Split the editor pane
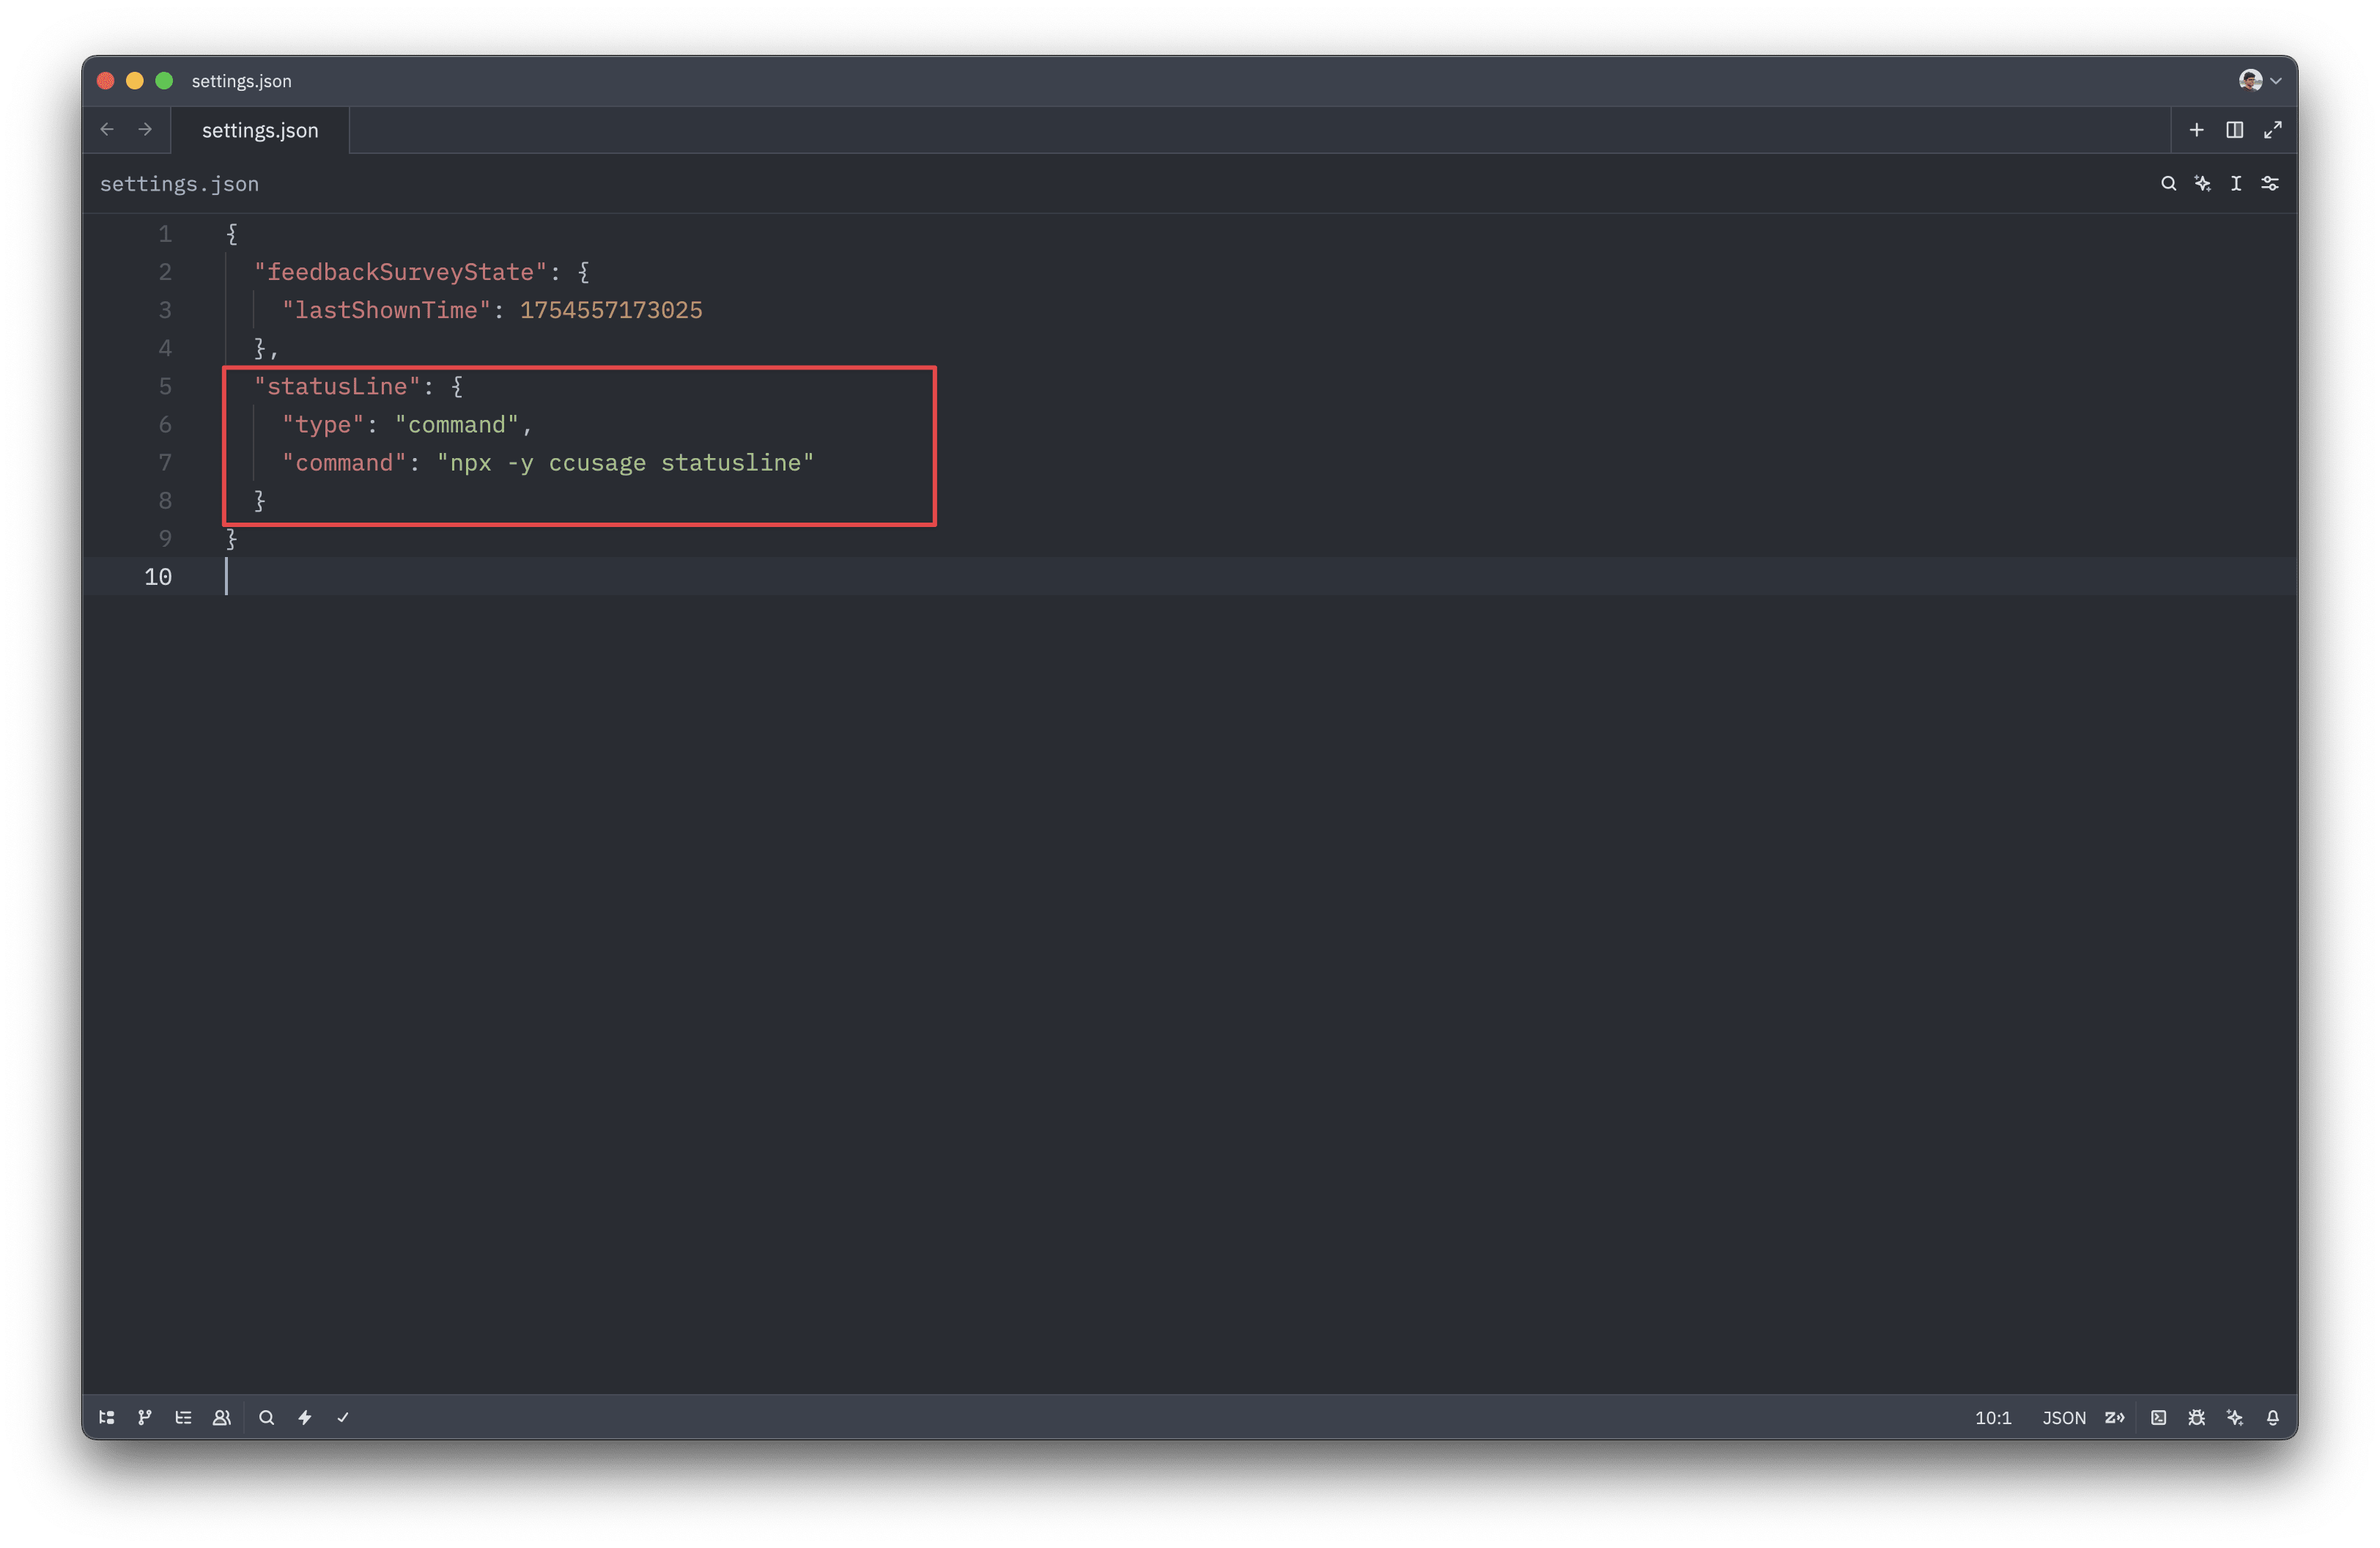The height and width of the screenshot is (1548, 2380). coord(2235,130)
